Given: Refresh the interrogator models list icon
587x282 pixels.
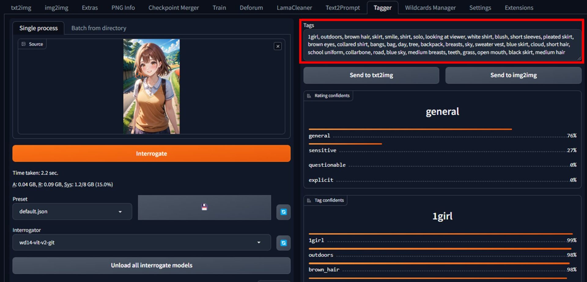Looking at the screenshot, I should 283,243.
